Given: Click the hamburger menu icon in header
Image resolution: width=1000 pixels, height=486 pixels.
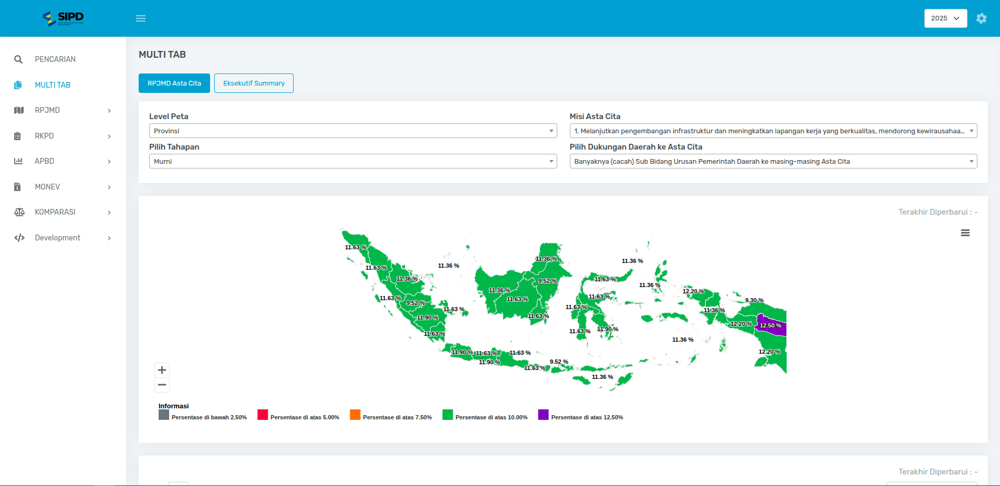Looking at the screenshot, I should coord(141,18).
